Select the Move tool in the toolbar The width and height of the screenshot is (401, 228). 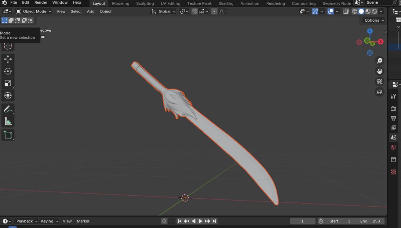pyautogui.click(x=8, y=59)
